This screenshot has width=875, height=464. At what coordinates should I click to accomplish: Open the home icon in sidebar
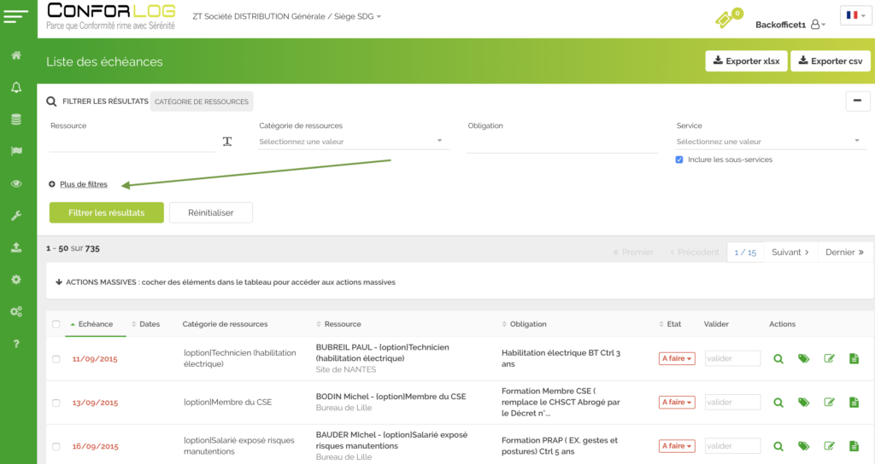click(16, 55)
